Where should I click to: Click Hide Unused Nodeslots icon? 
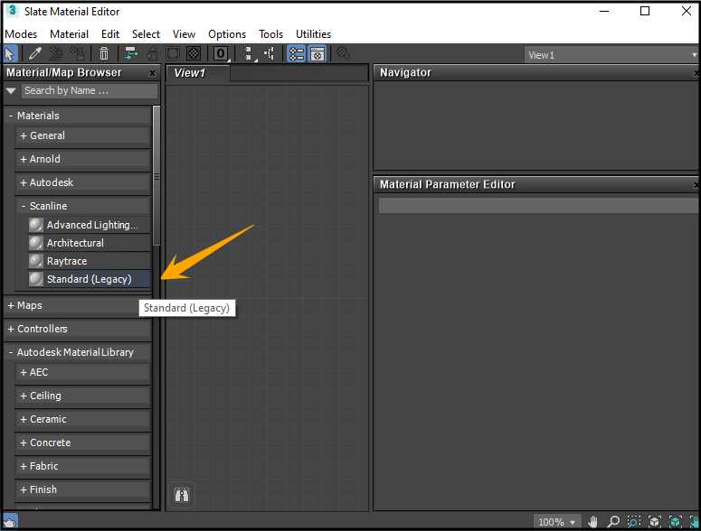[152, 54]
